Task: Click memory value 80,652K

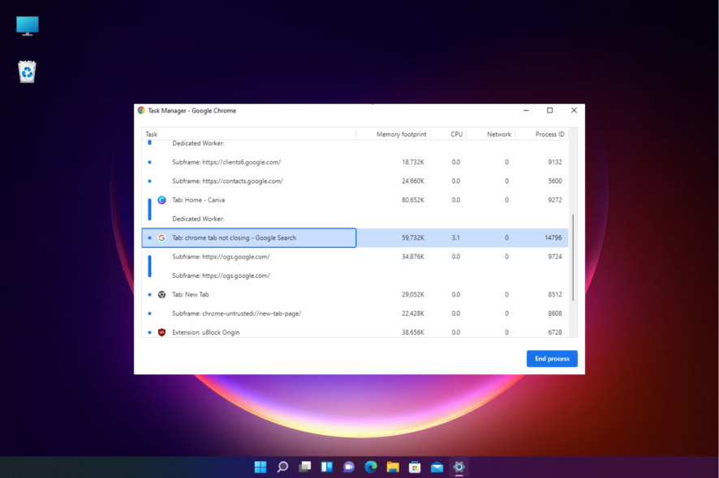Action: [413, 199]
